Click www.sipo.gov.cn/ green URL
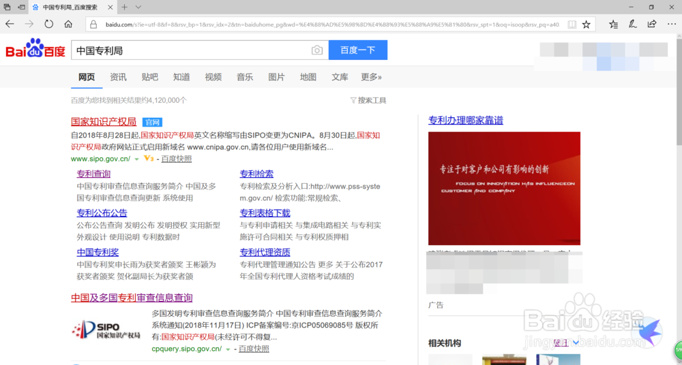 [100, 159]
